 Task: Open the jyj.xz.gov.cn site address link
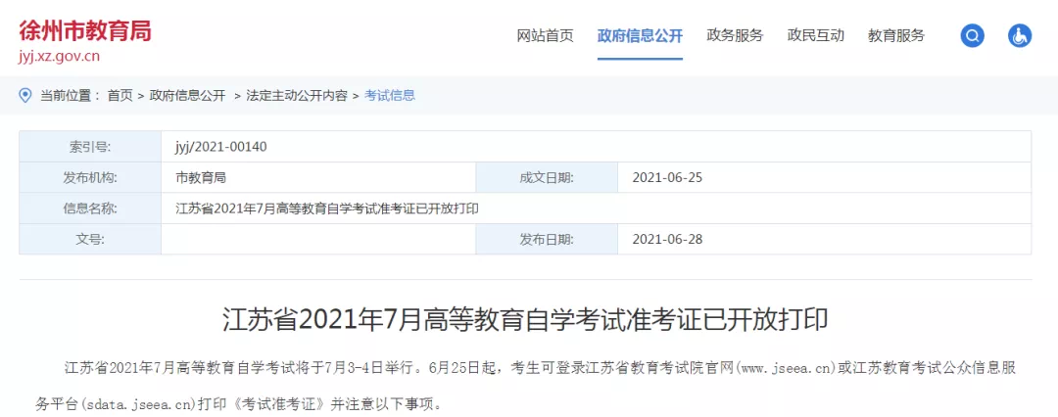click(60, 56)
